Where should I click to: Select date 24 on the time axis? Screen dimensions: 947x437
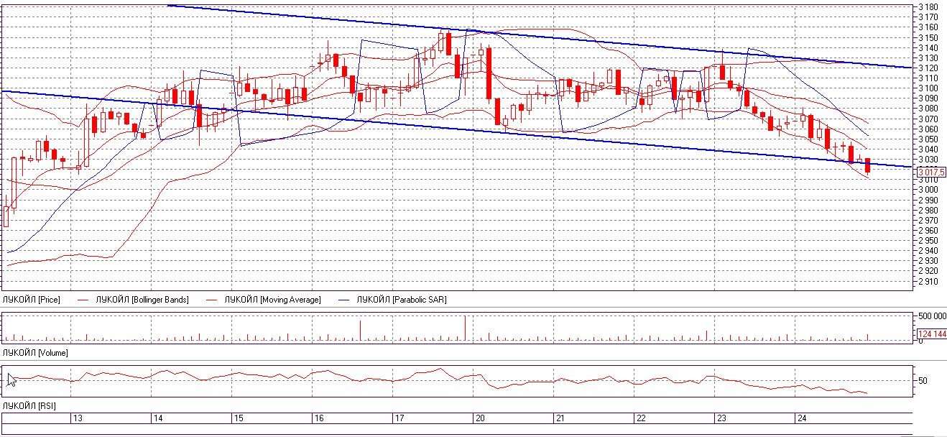point(802,418)
